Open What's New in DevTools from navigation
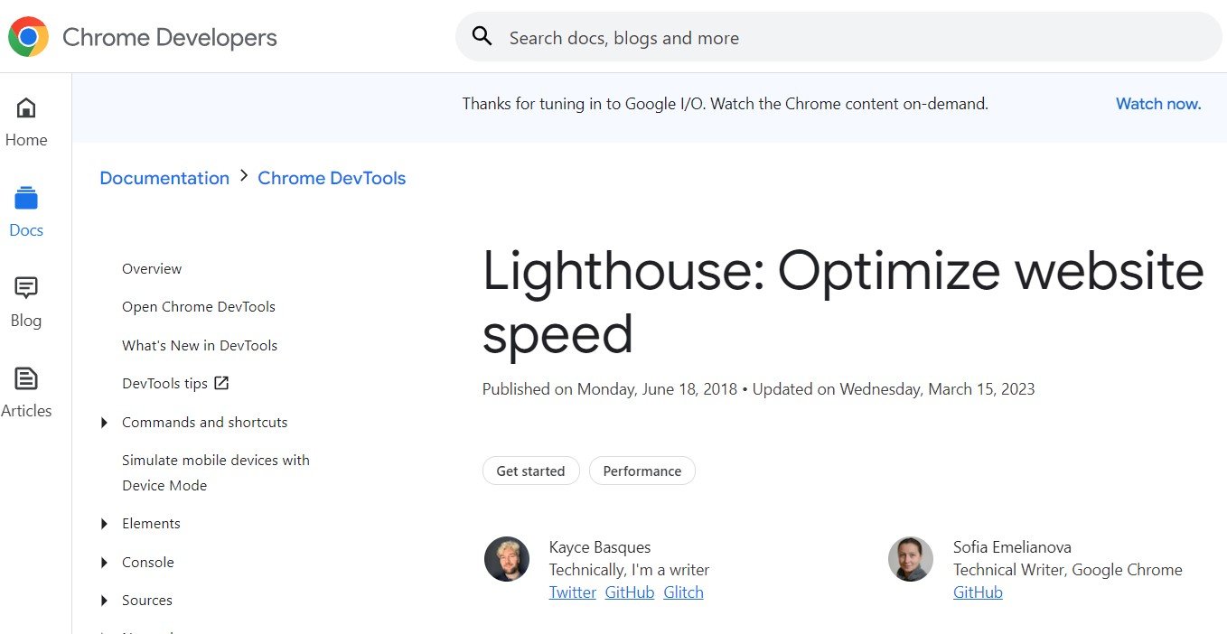The height and width of the screenshot is (634, 1227). tap(199, 345)
